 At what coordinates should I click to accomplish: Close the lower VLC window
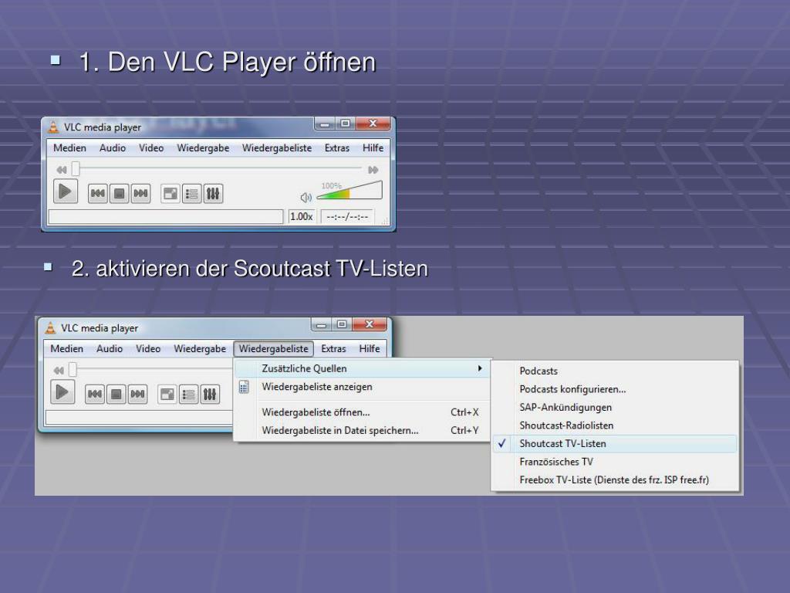370,324
